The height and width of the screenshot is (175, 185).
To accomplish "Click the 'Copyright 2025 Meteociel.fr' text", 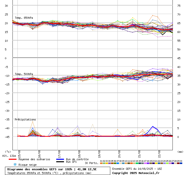I will tap(136, 173).
